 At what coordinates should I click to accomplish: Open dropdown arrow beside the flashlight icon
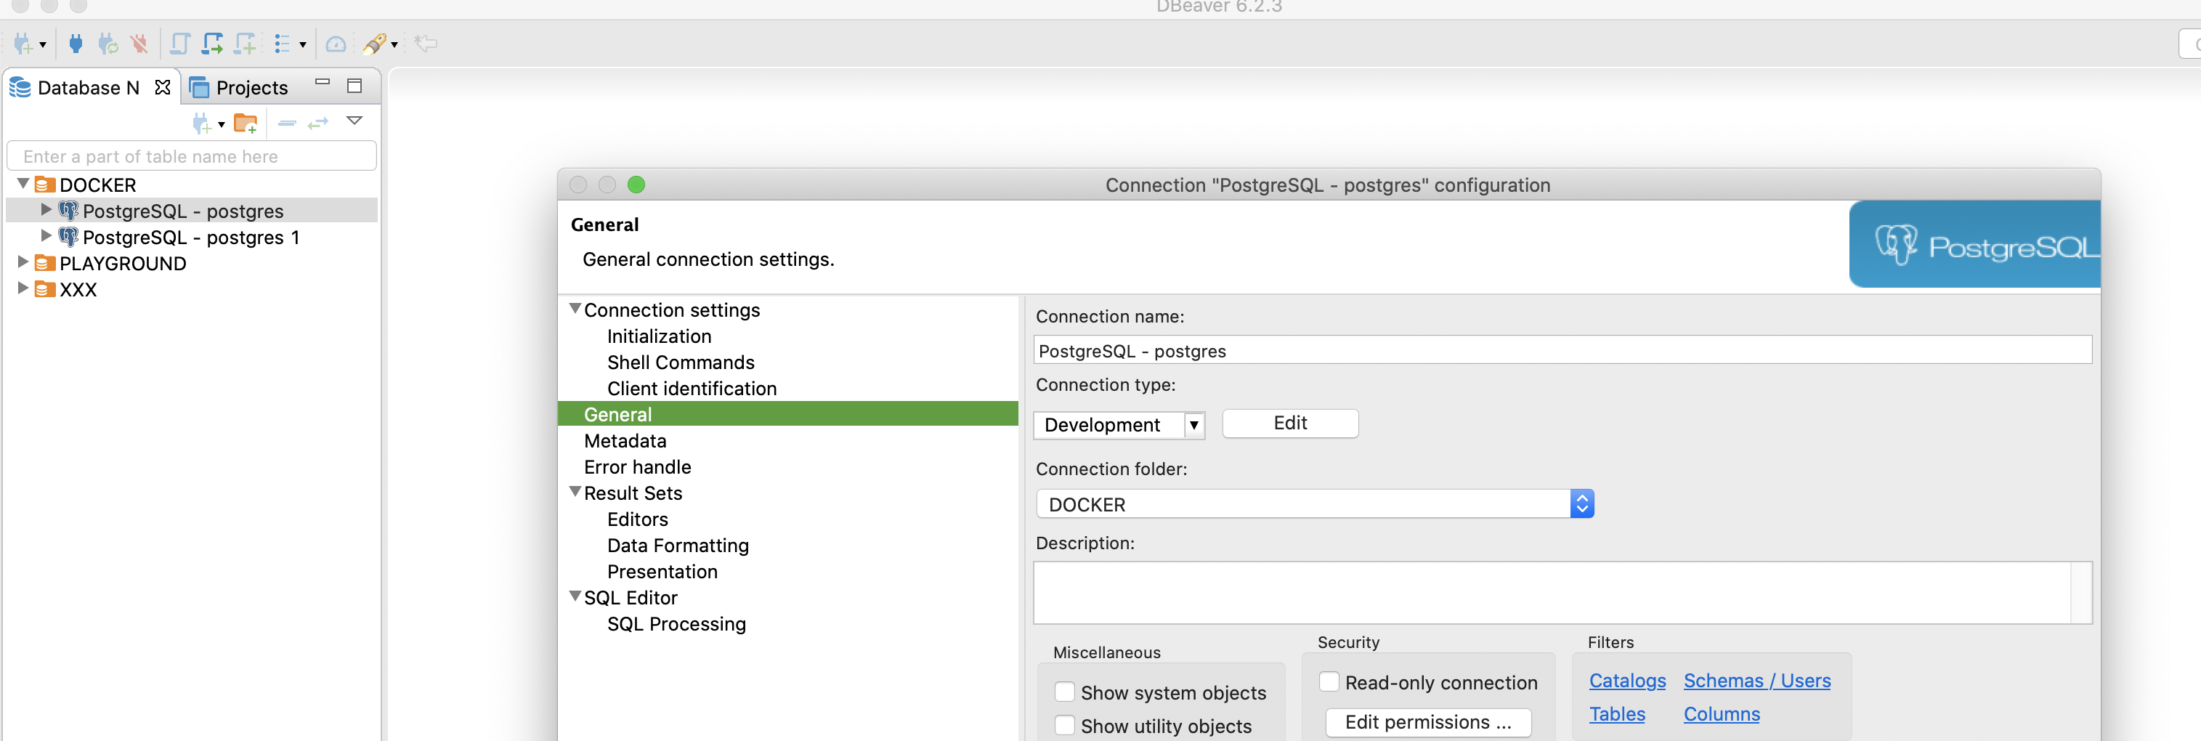[x=394, y=44]
